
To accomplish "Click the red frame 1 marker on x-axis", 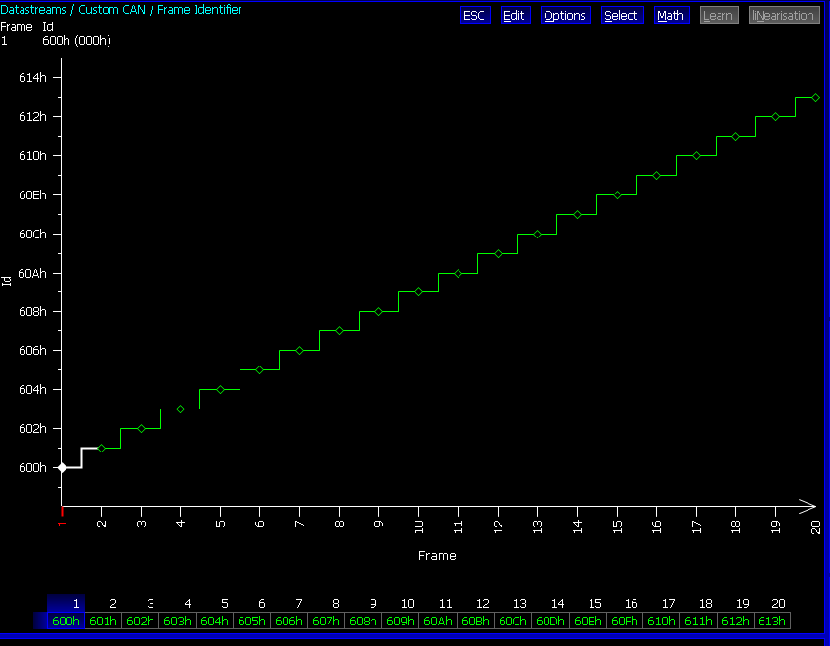I will [x=62, y=524].
